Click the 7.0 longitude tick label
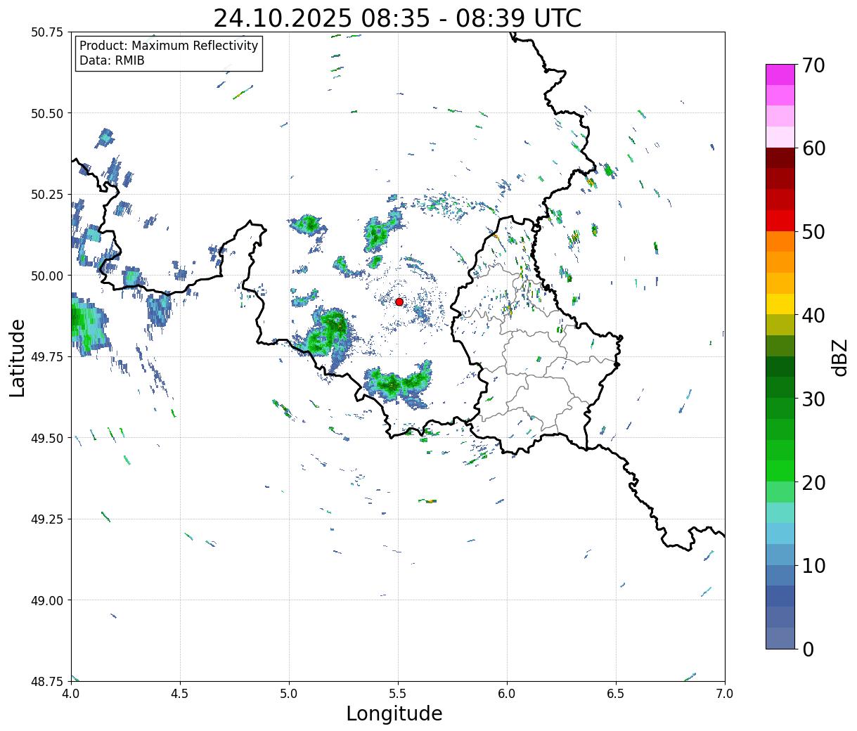 [725, 693]
